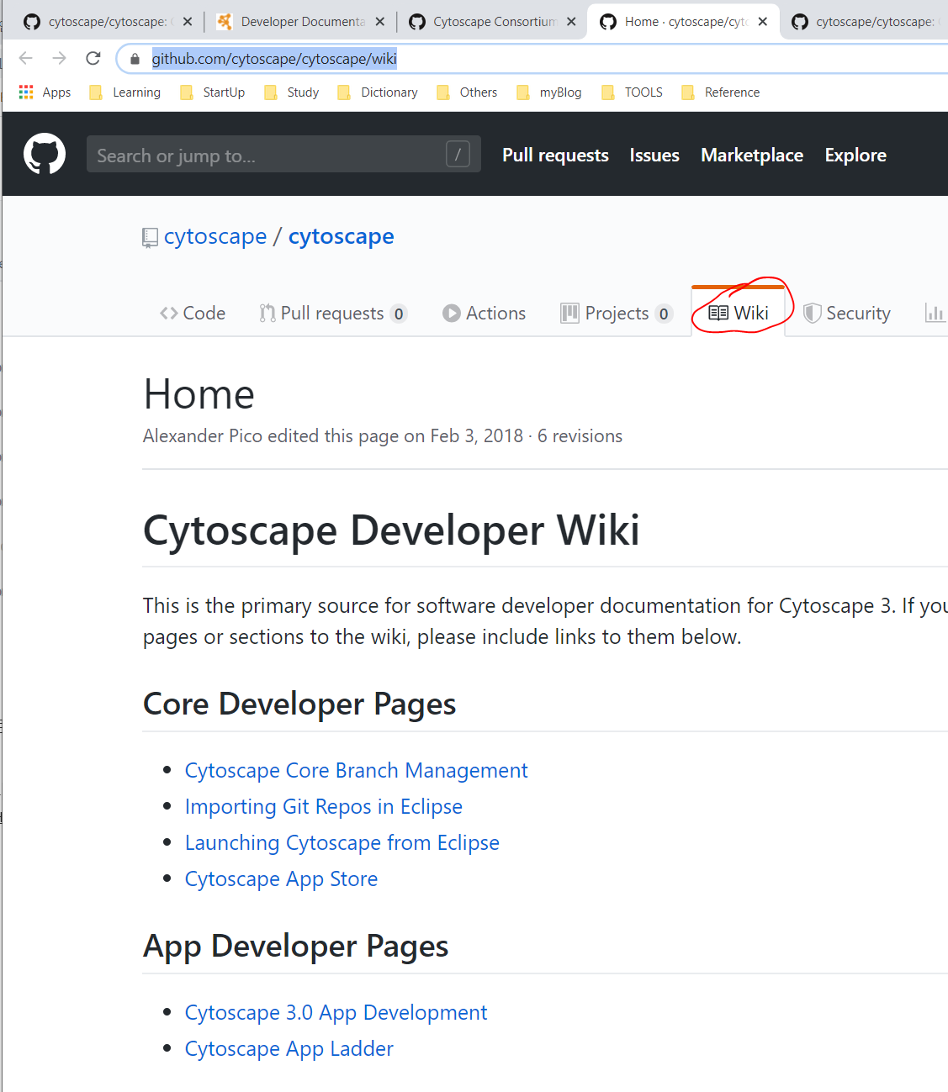The image size is (948, 1092).
Task: Open the Projects repository tab
Action: 617,313
